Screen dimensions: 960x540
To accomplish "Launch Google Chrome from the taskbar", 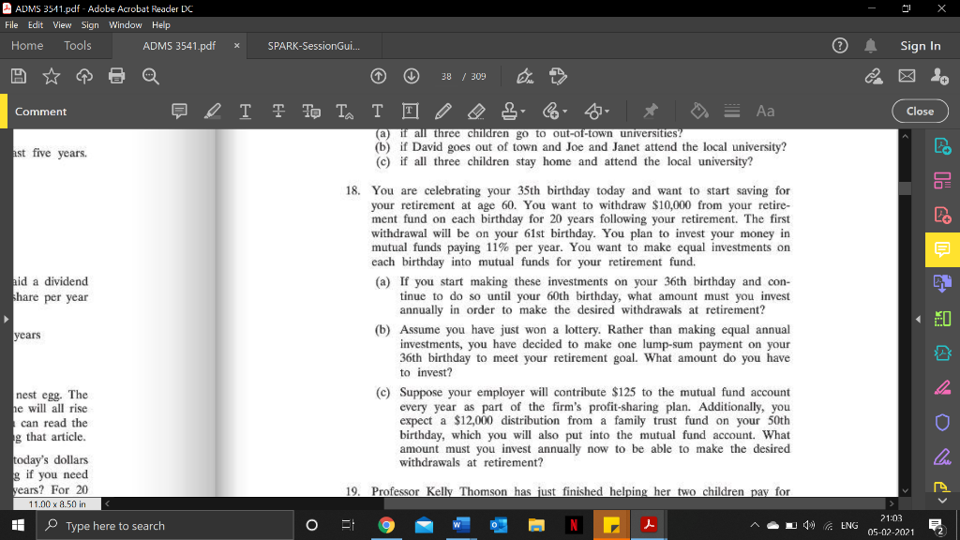I will coord(386,525).
